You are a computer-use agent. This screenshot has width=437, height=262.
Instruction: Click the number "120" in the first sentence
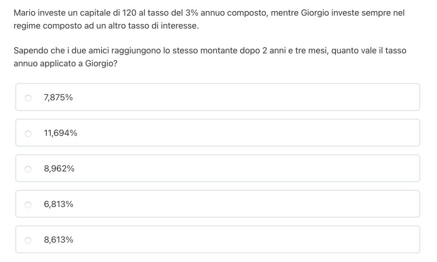[129, 13]
